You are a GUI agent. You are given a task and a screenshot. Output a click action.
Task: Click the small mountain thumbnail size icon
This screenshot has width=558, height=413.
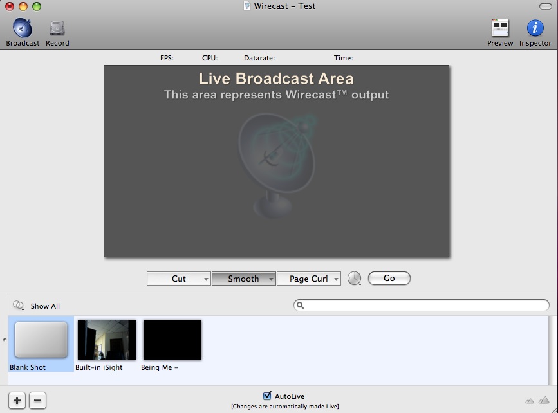(x=530, y=401)
